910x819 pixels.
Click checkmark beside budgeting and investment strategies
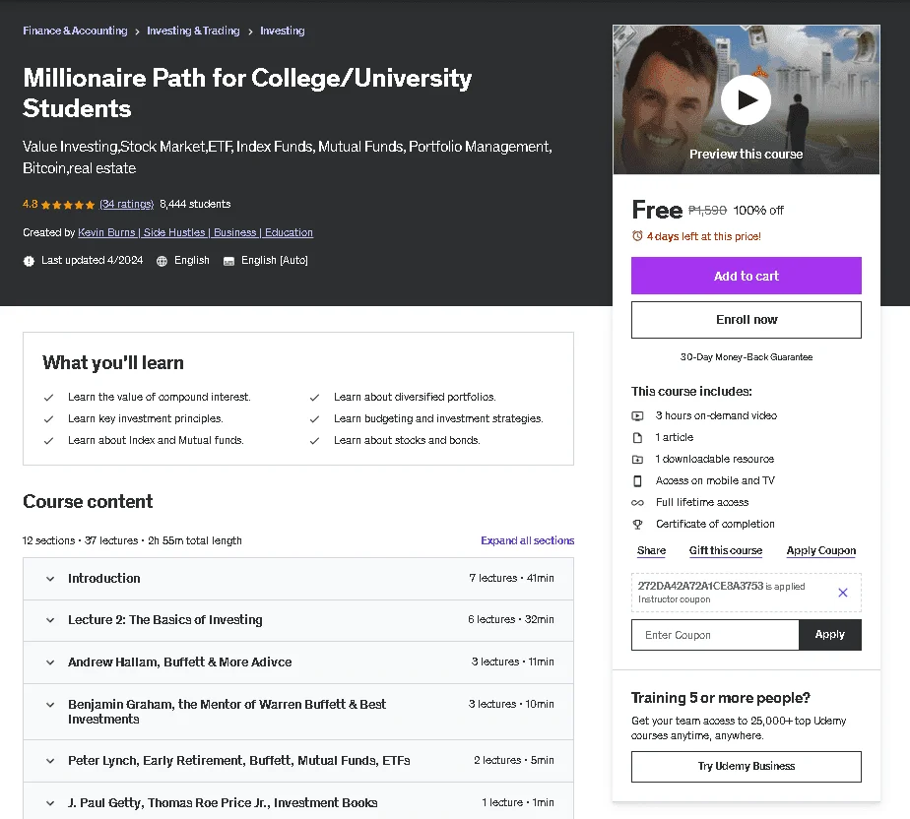pyautogui.click(x=314, y=418)
